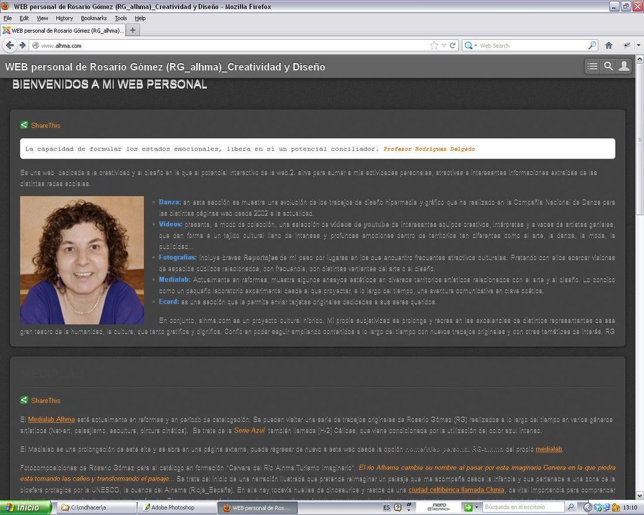Click the green ShareThis icon in the welcome card
The image size is (644, 515).
pos(24,125)
